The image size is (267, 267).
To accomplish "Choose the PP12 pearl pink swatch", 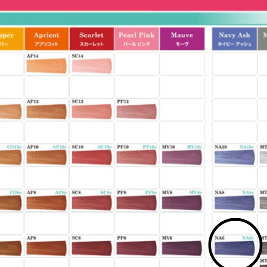I will pyautogui.click(x=136, y=111).
